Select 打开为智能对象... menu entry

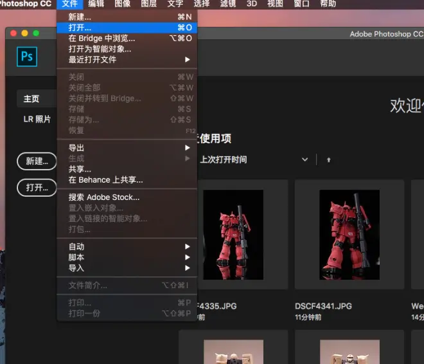[127, 49]
